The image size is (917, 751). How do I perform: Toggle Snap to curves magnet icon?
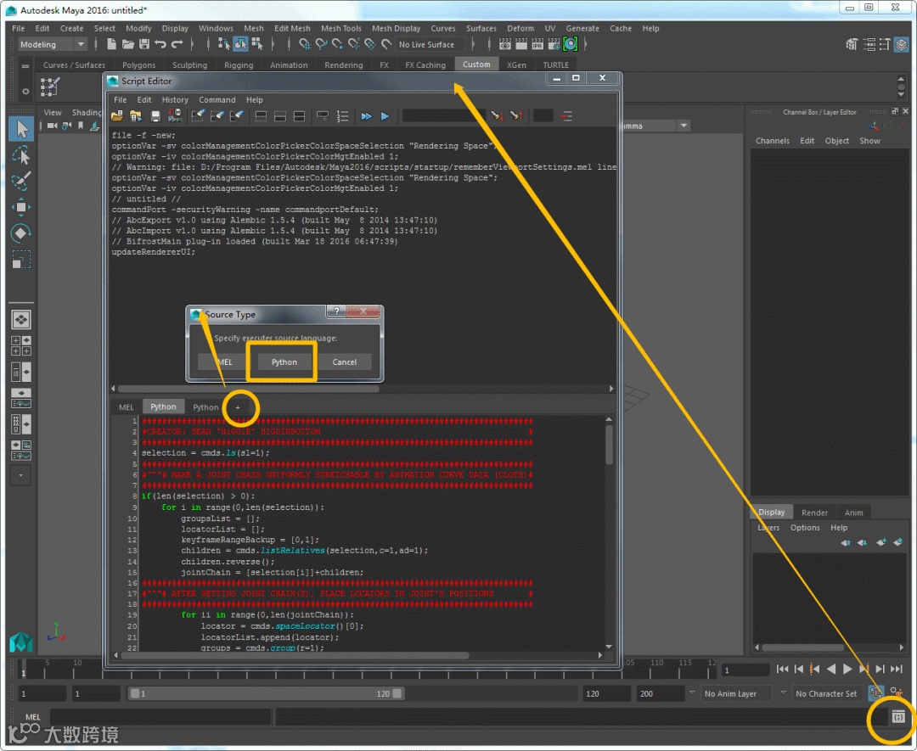[x=321, y=44]
